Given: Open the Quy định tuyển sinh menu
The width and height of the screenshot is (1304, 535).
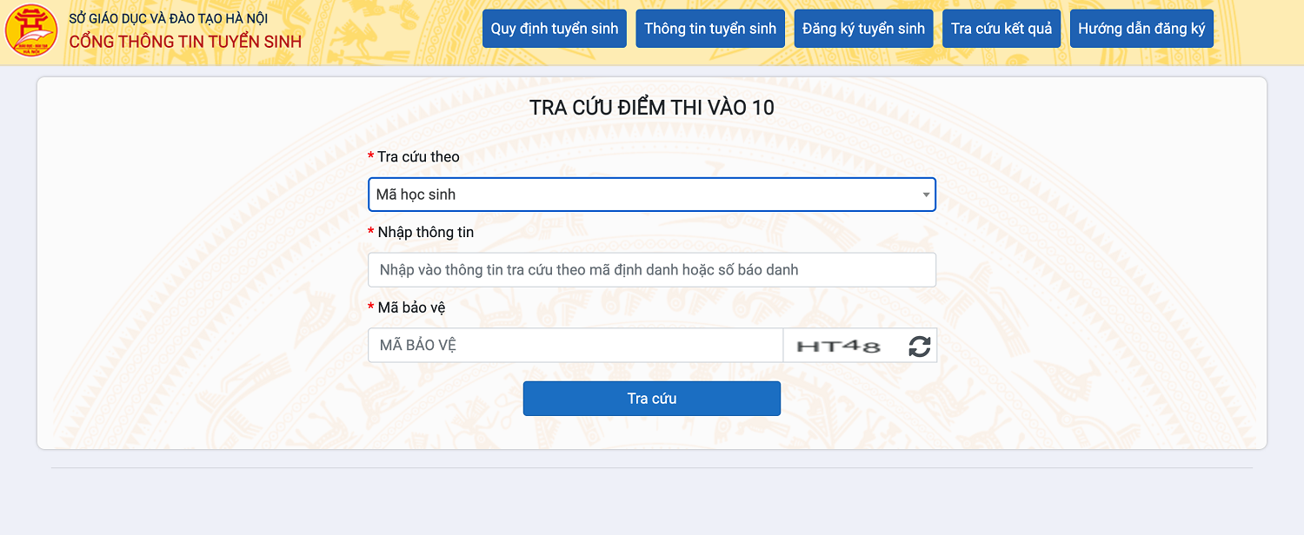Looking at the screenshot, I should point(555,29).
